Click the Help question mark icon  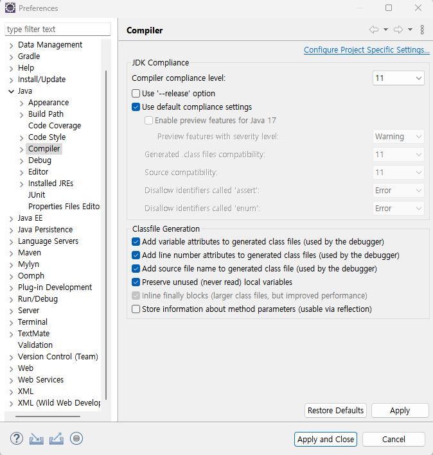point(17,438)
